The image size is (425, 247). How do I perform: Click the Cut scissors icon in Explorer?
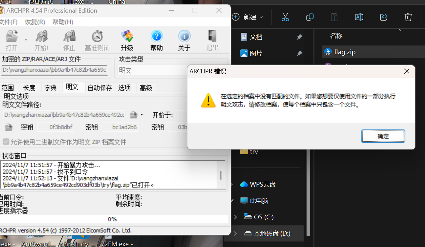coord(285,17)
